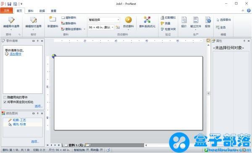The height and width of the screenshot is (153, 252).
Task: Click the Save icon in quick access toolbar
Action: [9, 4]
